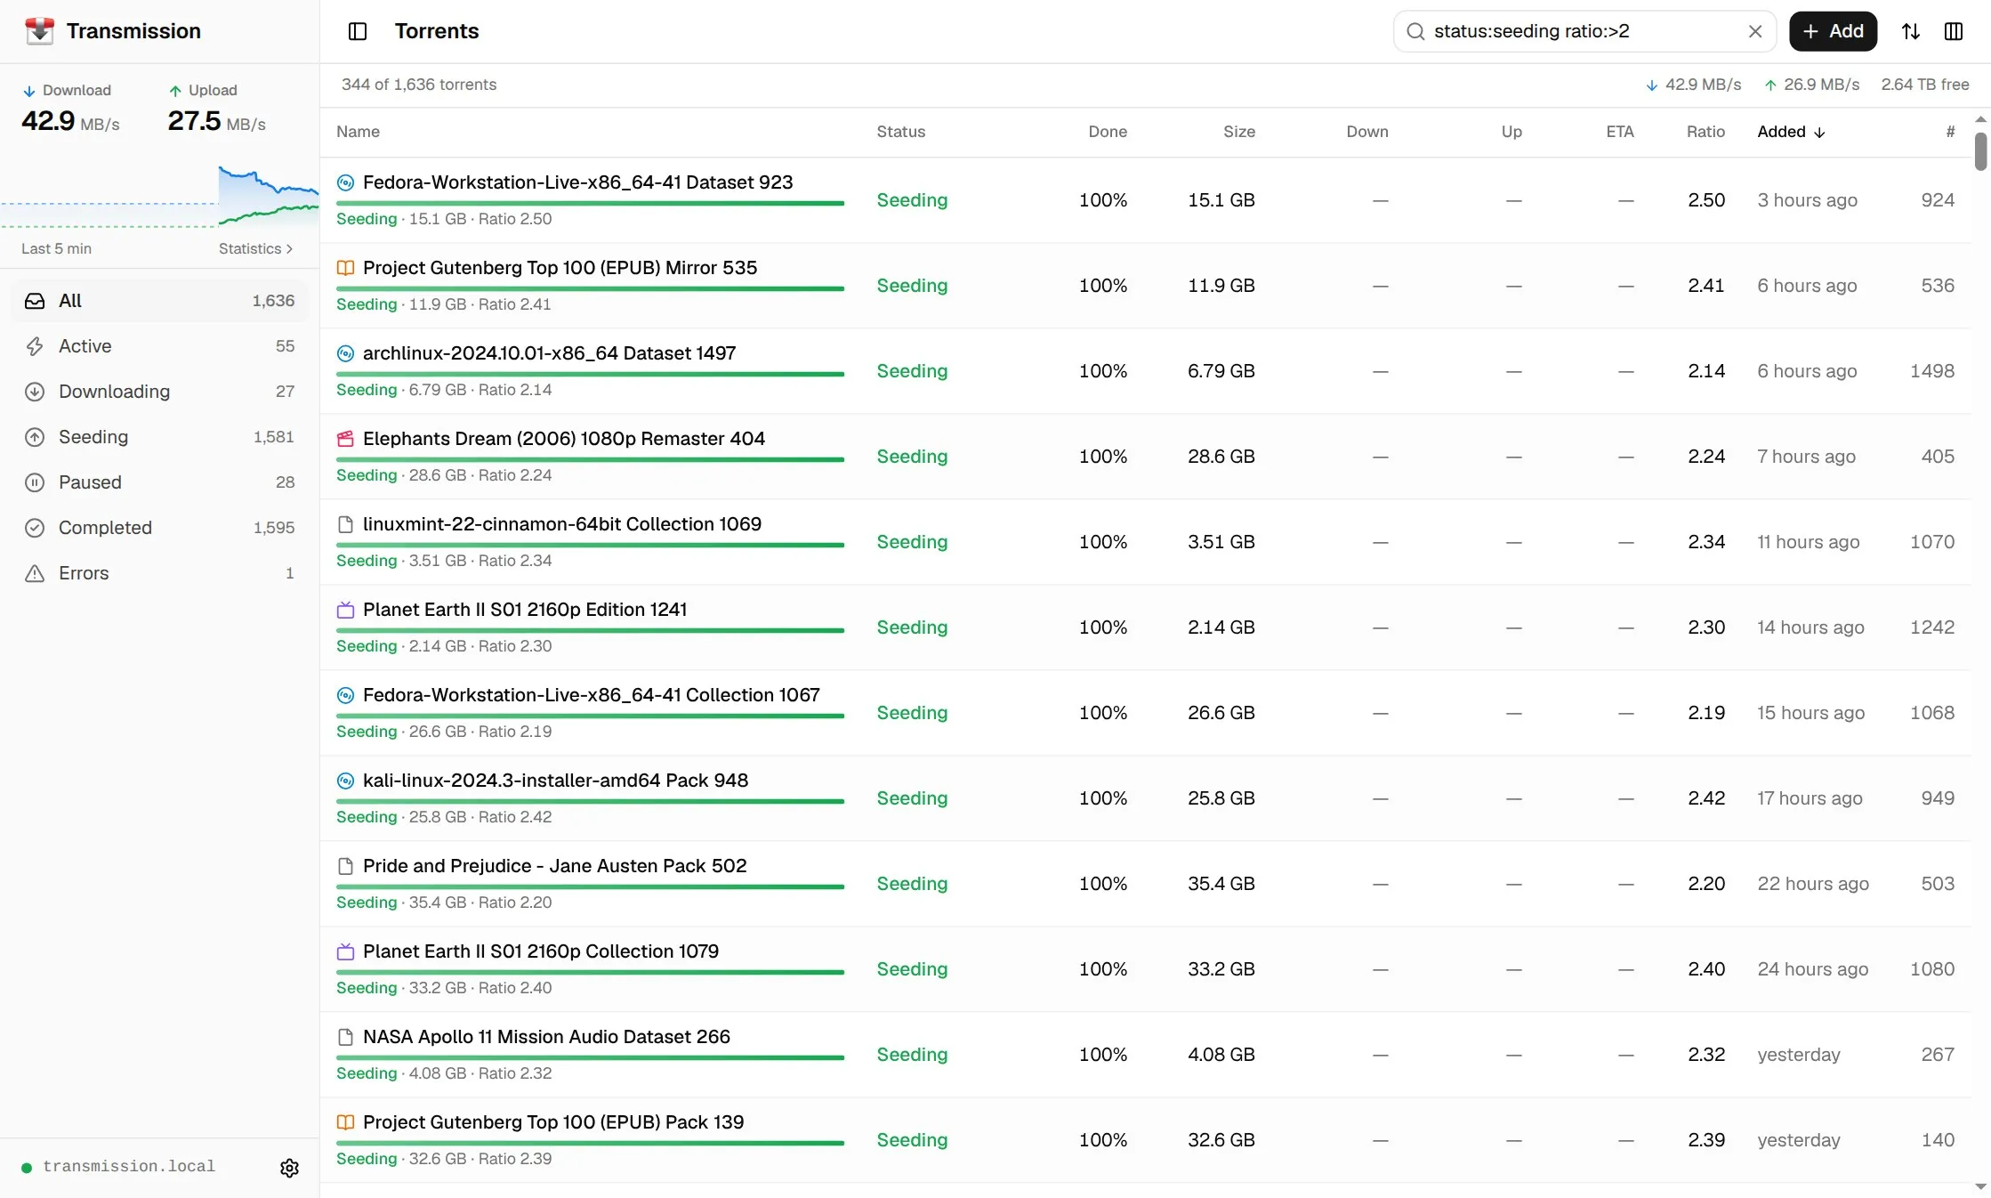The width and height of the screenshot is (1991, 1198).
Task: Sort by Added column header
Action: (x=1790, y=132)
